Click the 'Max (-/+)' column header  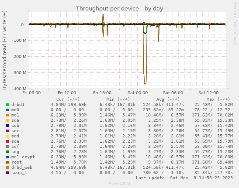[x=218, y=99]
